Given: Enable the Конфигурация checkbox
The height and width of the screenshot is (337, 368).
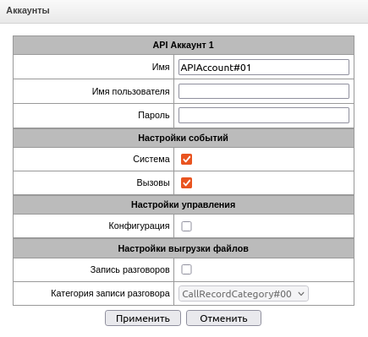Looking at the screenshot, I should click(186, 226).
